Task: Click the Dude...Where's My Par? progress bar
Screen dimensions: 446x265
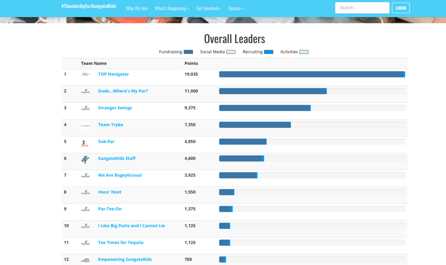Action: [x=312, y=91]
